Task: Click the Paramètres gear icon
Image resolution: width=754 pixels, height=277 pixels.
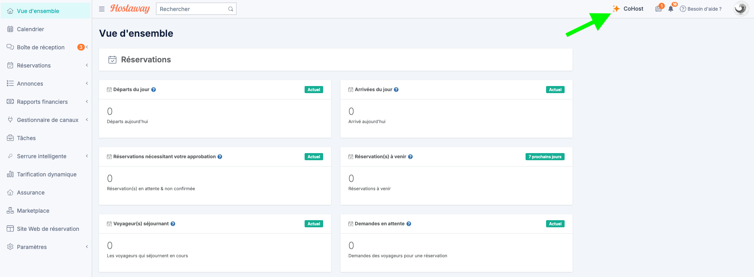Action: (x=10, y=247)
